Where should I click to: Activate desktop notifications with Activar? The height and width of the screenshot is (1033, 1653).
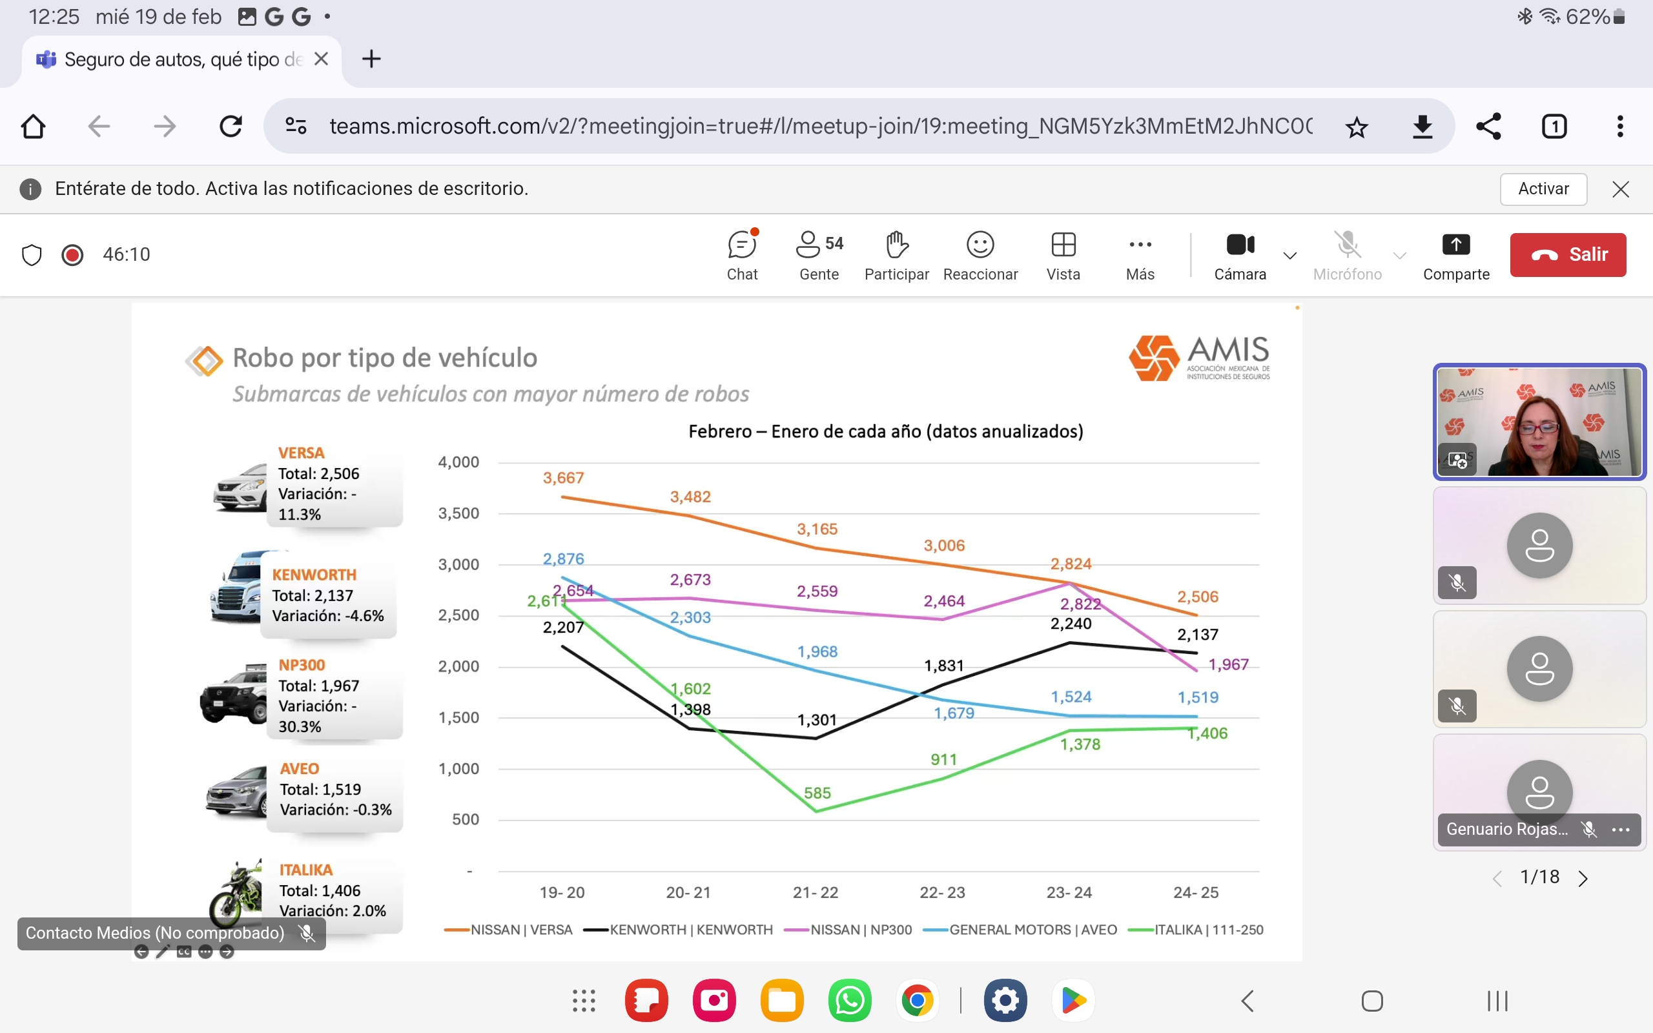(x=1543, y=189)
